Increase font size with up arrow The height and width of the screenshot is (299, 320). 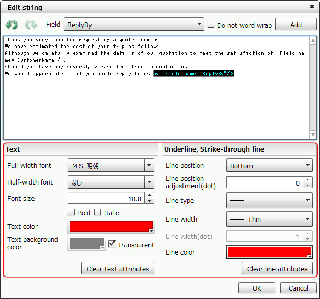(x=150, y=195)
